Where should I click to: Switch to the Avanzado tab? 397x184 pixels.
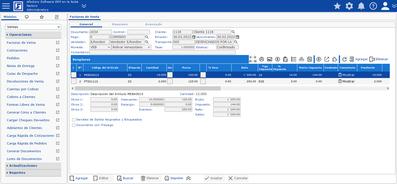tap(154, 24)
